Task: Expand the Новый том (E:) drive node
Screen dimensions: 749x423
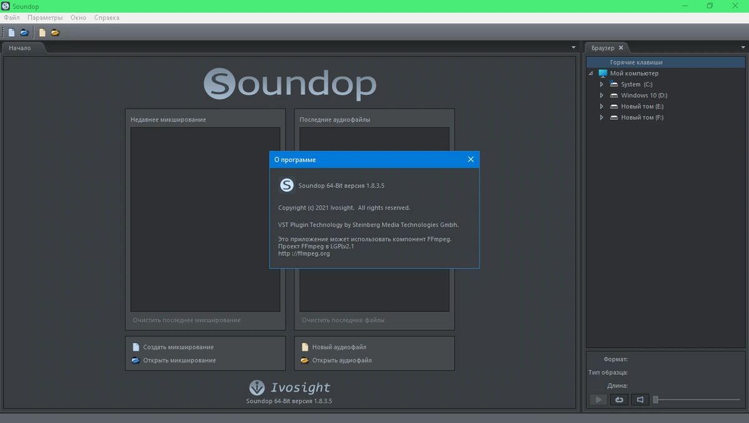Action: [x=602, y=107]
